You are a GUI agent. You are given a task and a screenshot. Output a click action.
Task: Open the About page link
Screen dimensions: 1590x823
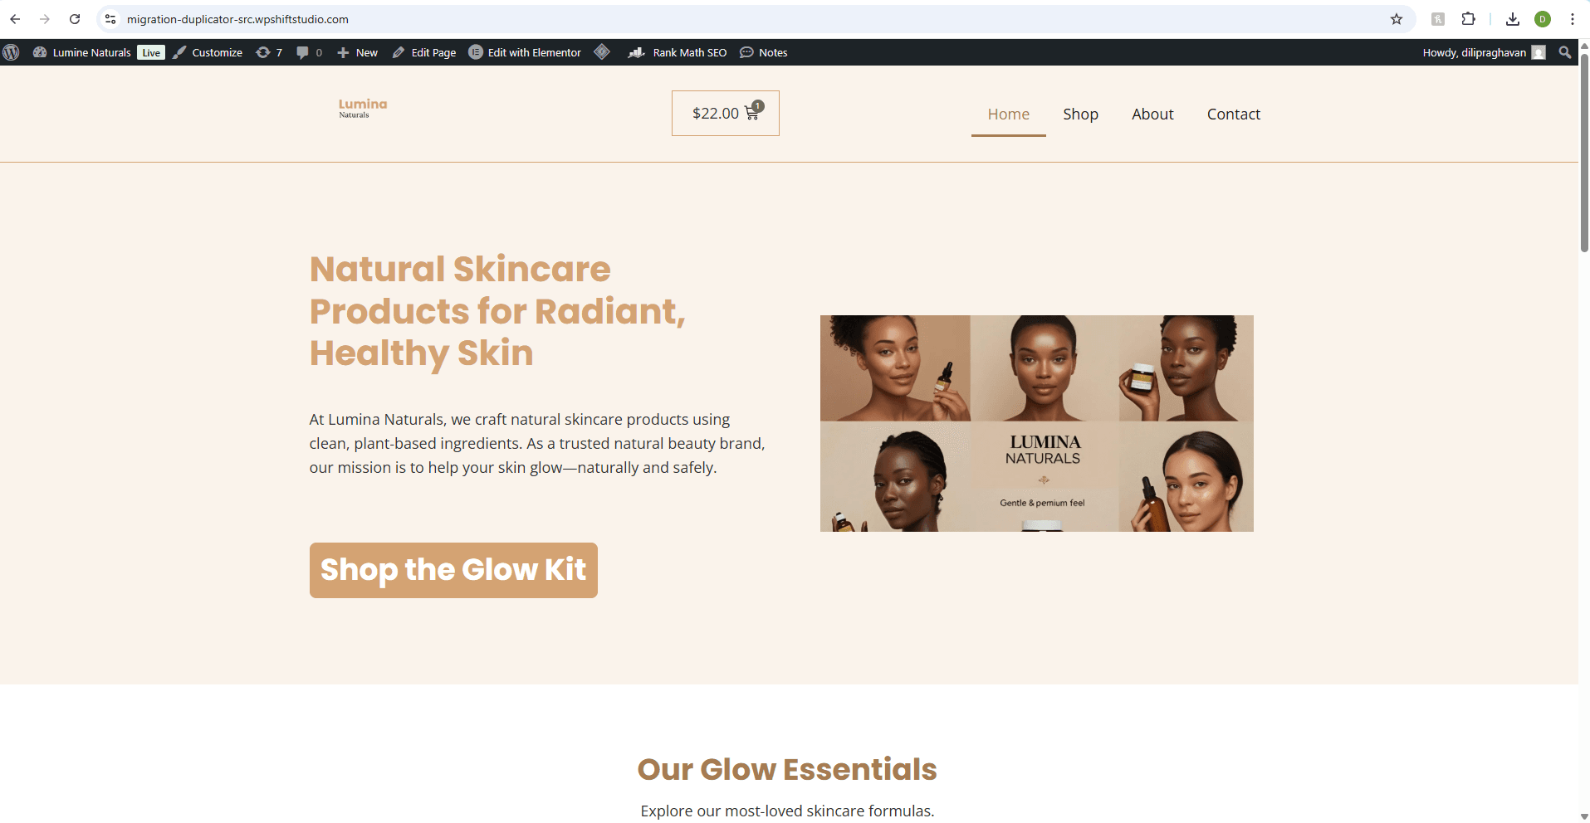1152,114
